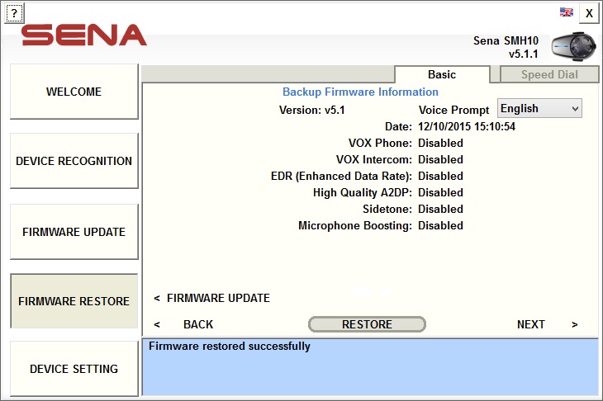Click the VOX Intercom Disabled value

pos(440,159)
